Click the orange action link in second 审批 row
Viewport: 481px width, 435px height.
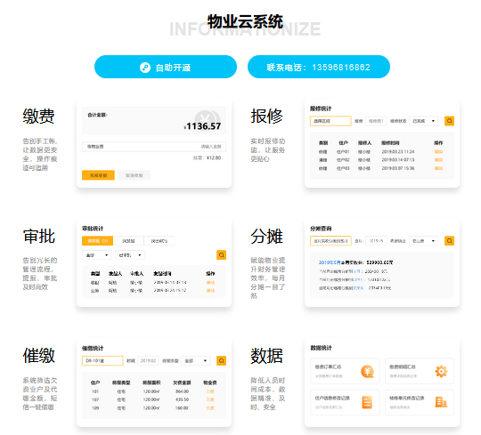pos(210,290)
